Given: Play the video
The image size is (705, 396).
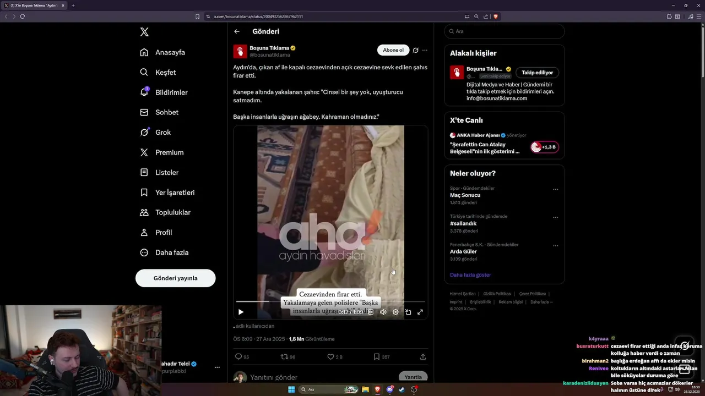Looking at the screenshot, I should pos(241,312).
